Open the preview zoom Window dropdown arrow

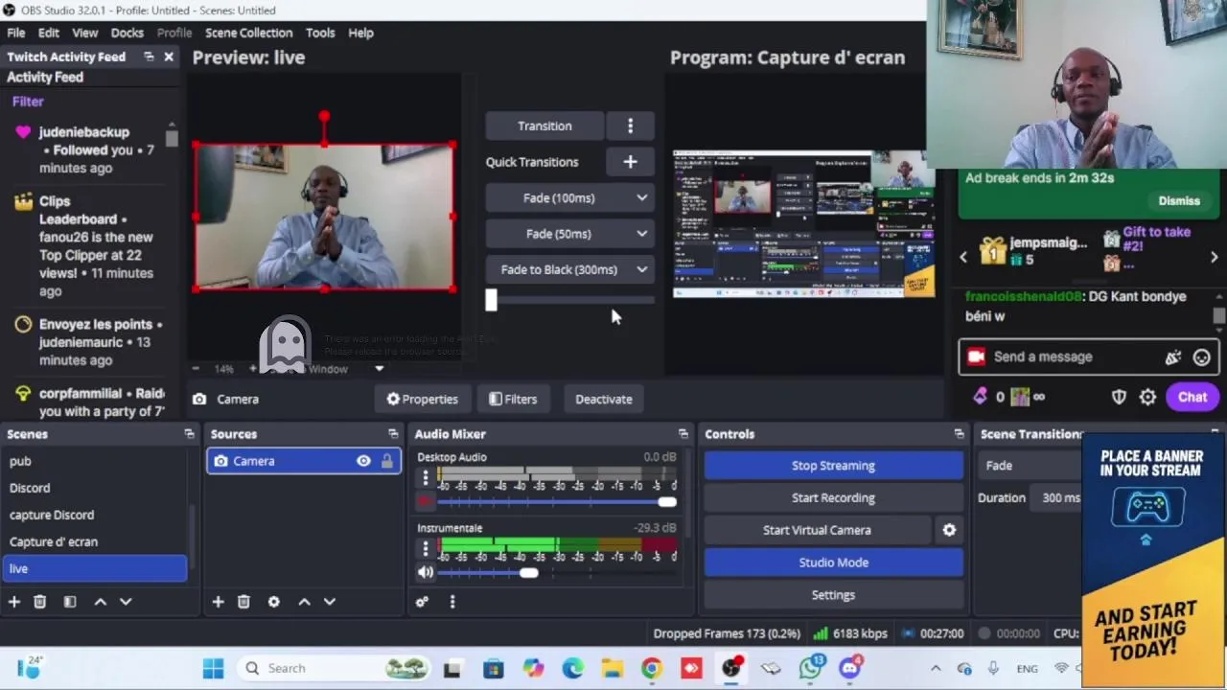click(x=379, y=369)
